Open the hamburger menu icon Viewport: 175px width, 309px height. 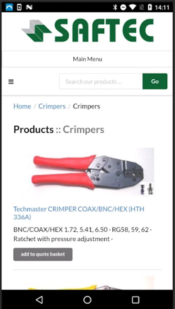[11, 82]
